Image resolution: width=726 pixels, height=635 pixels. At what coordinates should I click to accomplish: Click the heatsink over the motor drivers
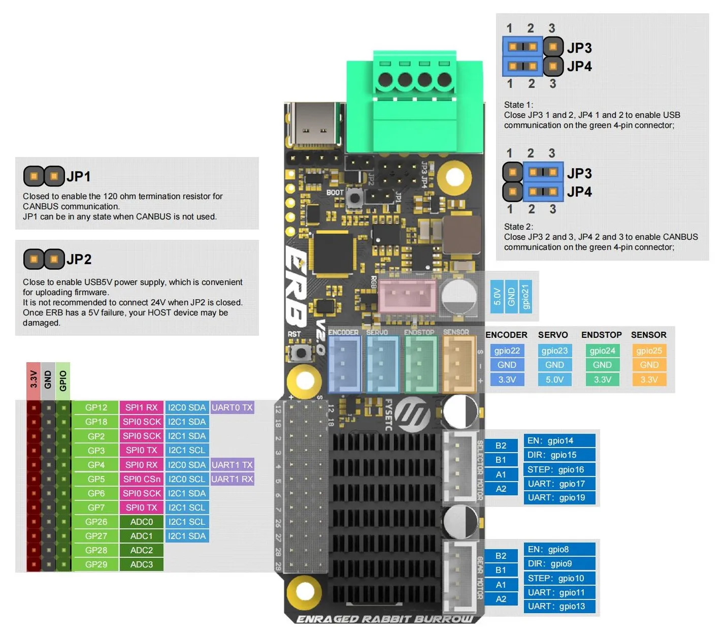(384, 518)
